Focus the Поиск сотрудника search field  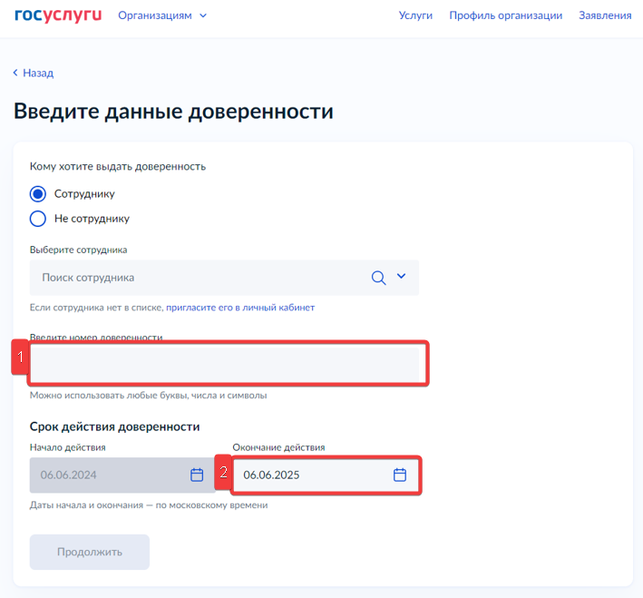tap(224, 278)
